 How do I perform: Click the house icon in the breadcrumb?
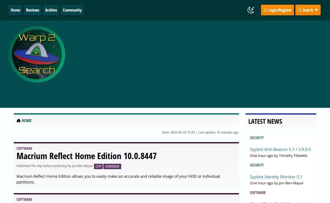point(18,121)
